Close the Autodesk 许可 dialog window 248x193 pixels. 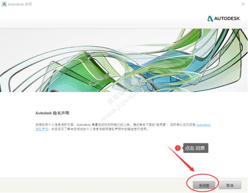click(243, 4)
